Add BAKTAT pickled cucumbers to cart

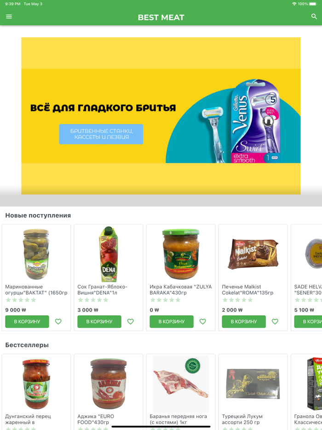pos(27,321)
